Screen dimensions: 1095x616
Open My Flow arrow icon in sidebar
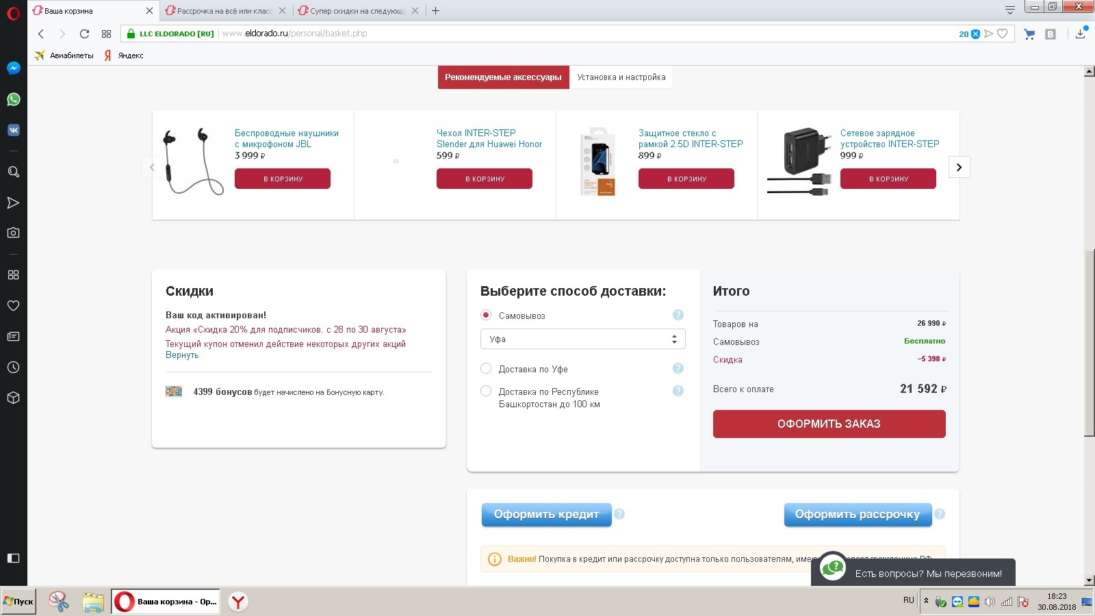[x=13, y=203]
